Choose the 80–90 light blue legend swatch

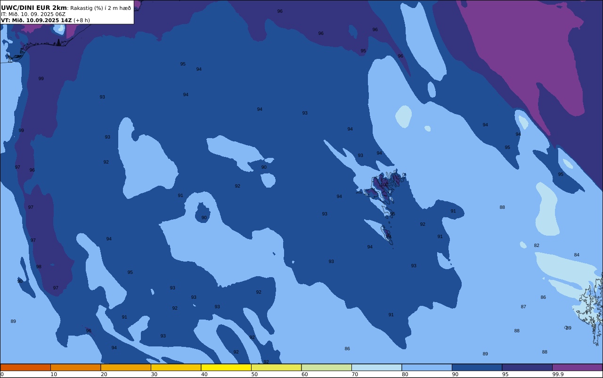point(427,367)
